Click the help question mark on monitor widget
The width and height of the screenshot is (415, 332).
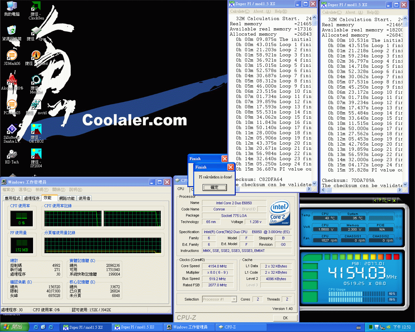(x=380, y=200)
